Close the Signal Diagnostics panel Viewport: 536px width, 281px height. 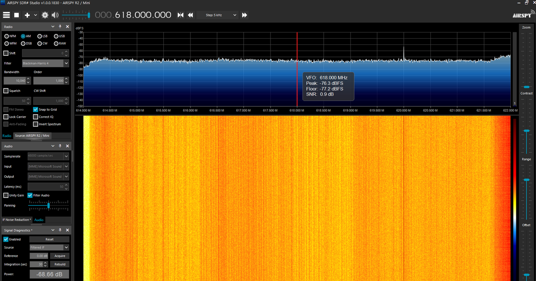tap(67, 230)
